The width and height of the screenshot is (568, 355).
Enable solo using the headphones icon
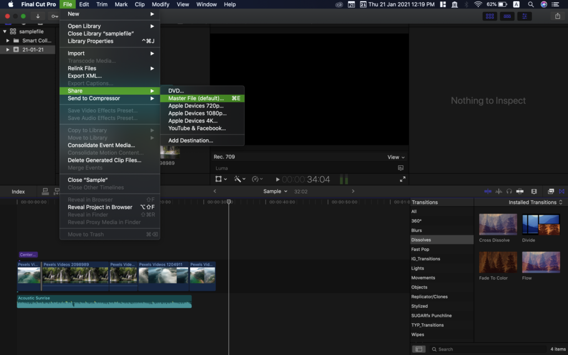509,191
